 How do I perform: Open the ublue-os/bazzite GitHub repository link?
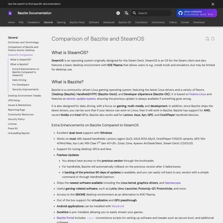tap(197, 13)
